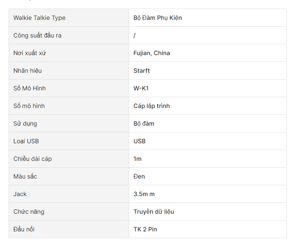295x243 pixels.
Task: Click the slash value for output power
Action: [135, 36]
